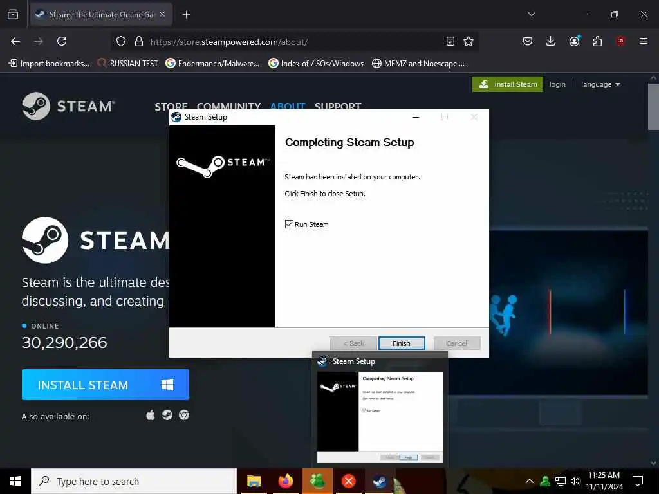Open Import bookmarks item
The image size is (659, 494).
click(49, 64)
